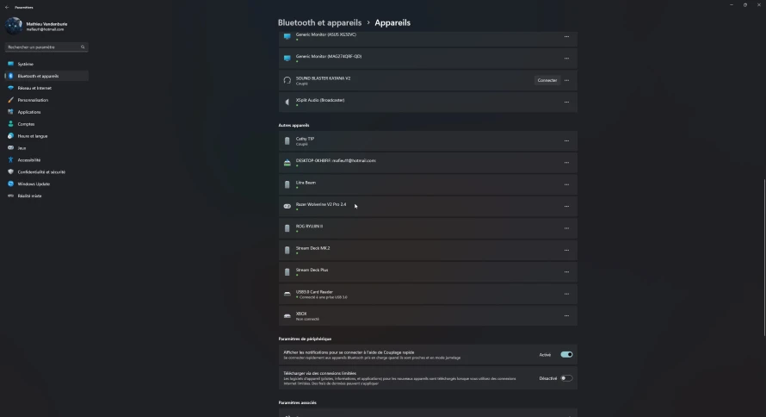Viewport: 766px width, 417px height.
Task: Click the device icon for Cathy TIP
Action: pyautogui.click(x=287, y=140)
